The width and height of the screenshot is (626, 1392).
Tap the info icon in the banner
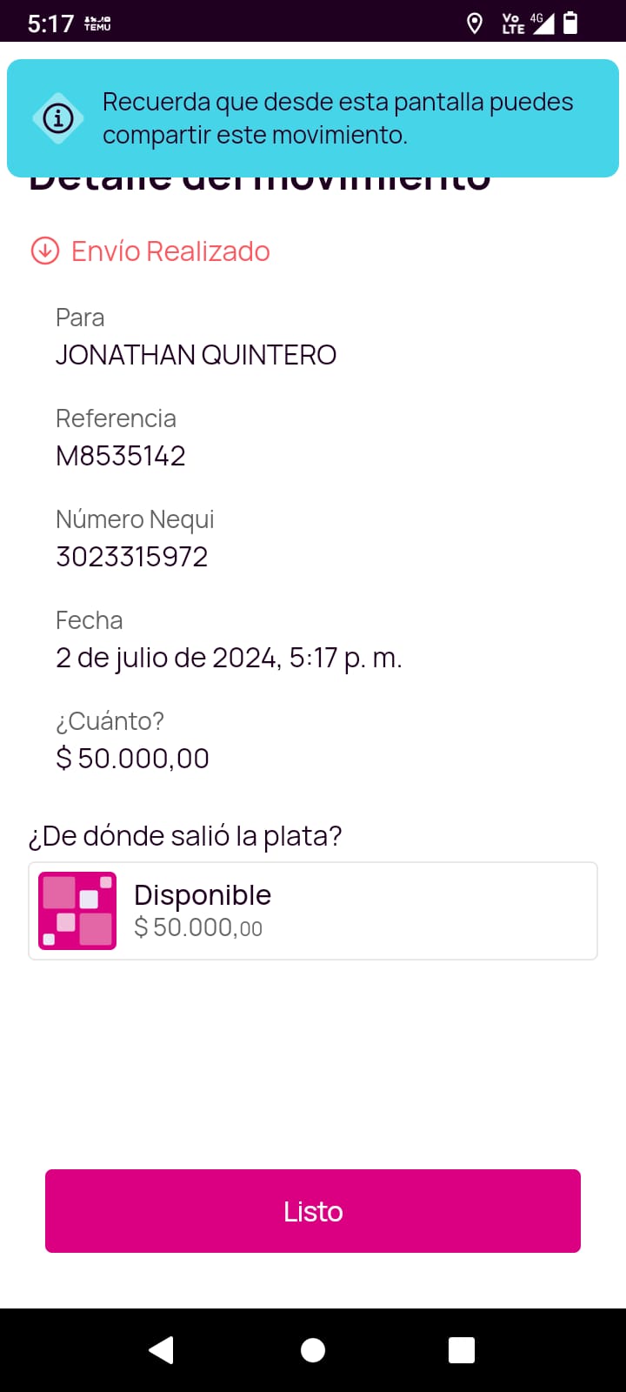(58, 117)
